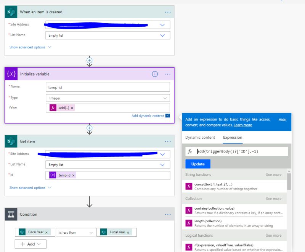Screen dimensions: 305x252
Task: Select the Initialize variable {x} icon
Action: click(x=10, y=74)
